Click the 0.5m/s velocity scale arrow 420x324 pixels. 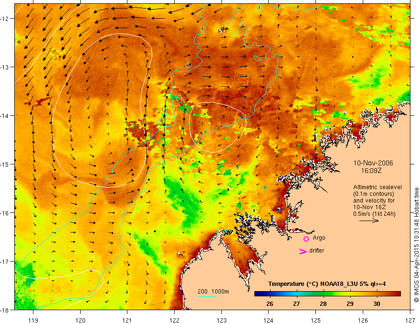coord(369,221)
